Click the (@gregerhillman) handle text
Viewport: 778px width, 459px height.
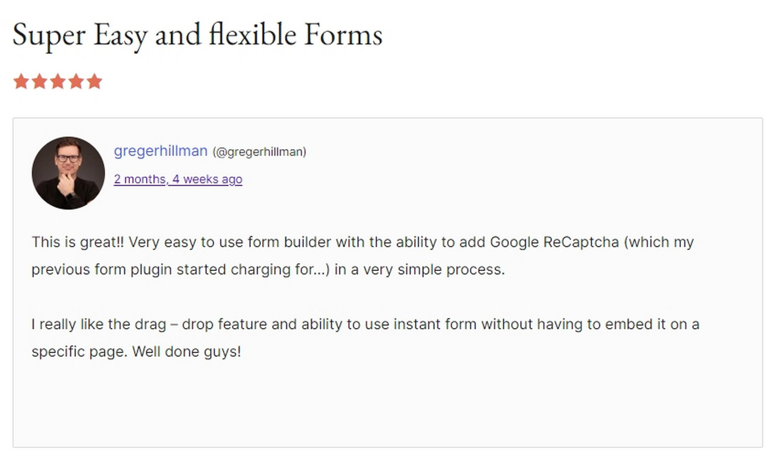coord(259,152)
